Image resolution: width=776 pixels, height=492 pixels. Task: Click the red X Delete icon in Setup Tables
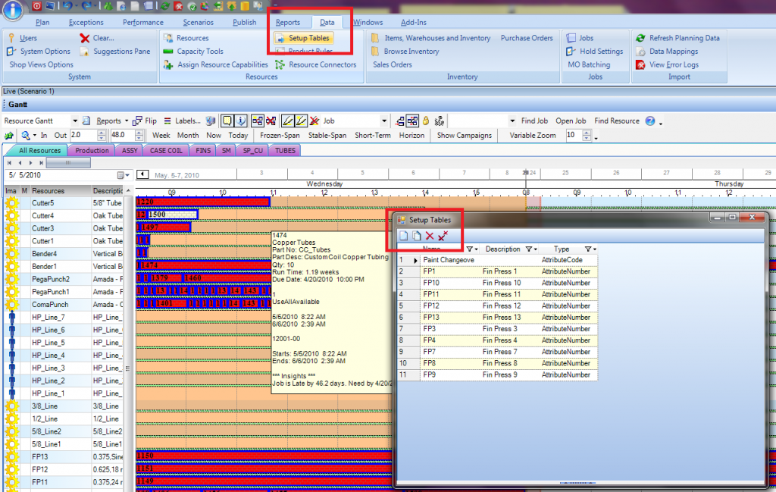[430, 236]
